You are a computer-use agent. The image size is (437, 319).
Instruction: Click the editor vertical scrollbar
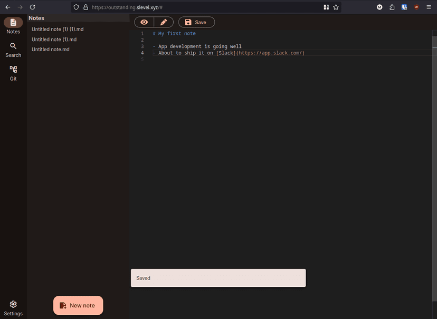pyautogui.click(x=434, y=168)
